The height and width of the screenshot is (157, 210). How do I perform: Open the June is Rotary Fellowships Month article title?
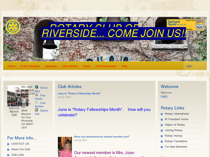tap(79, 93)
